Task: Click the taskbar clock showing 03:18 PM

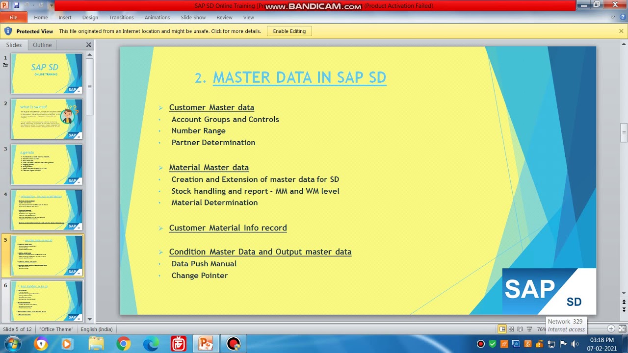Action: click(602, 344)
